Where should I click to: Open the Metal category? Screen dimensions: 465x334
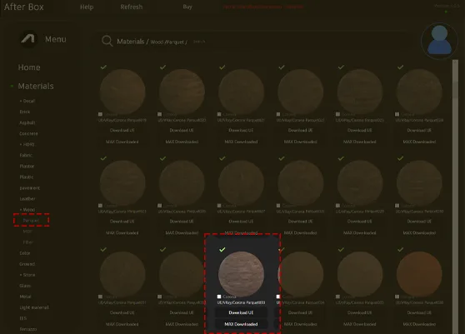[x=25, y=297]
